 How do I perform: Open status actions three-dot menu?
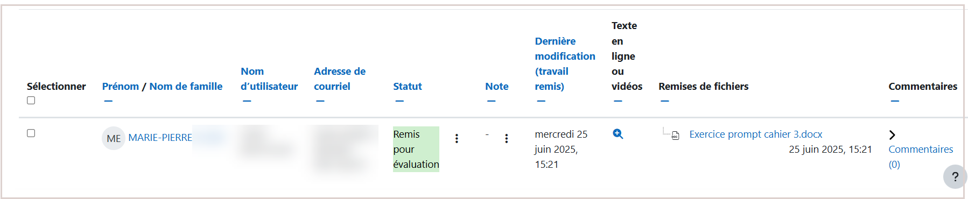pyautogui.click(x=457, y=138)
